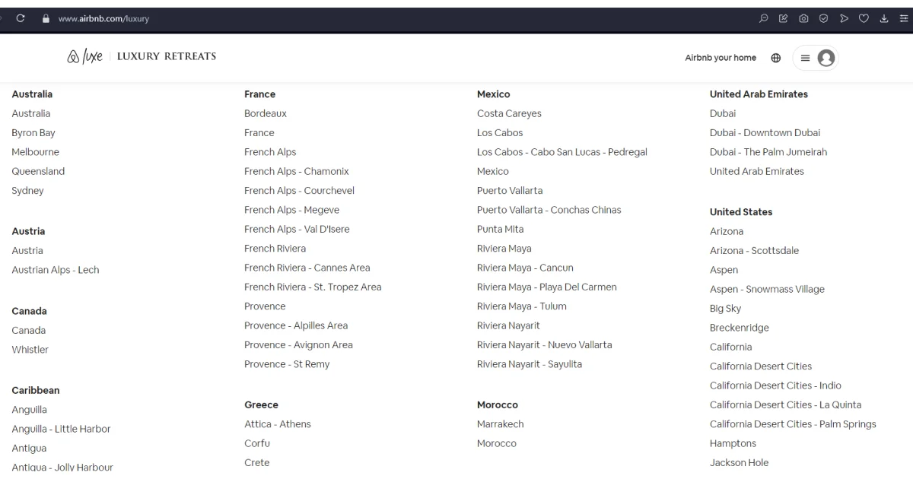This screenshot has width=913, height=479.
Task: Select French Riviera - Cannes Area
Action: (307, 268)
